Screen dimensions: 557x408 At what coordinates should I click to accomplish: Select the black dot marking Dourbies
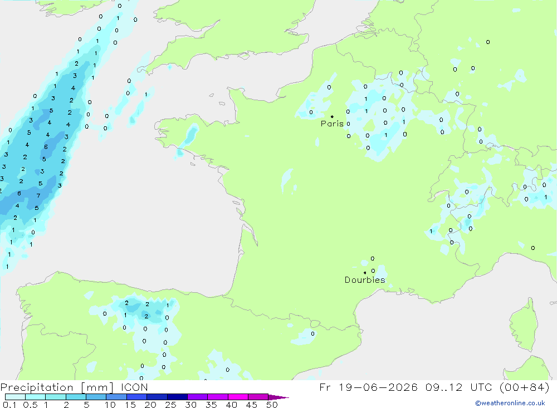pos(365,273)
